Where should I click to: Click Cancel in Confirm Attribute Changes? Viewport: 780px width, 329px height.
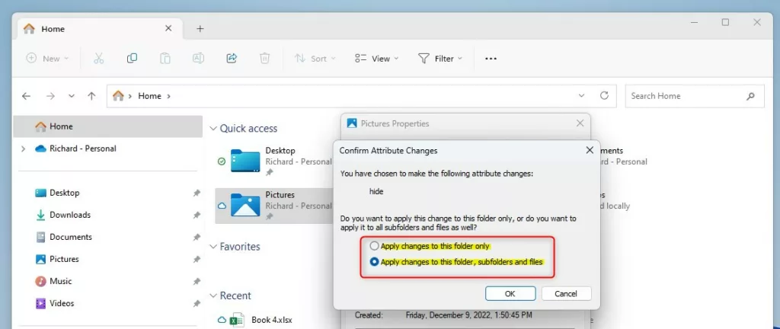point(566,294)
